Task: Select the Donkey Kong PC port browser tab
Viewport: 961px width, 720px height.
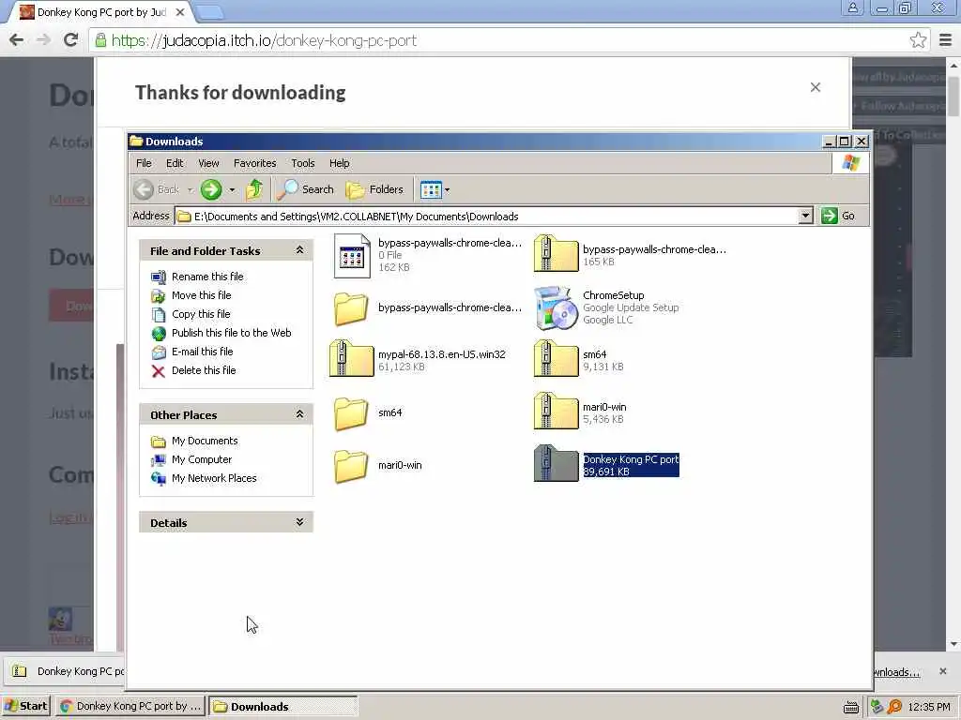Action: coord(101,12)
